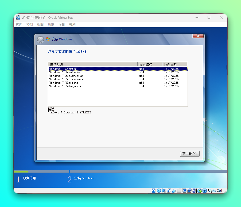Open the optical drives status icon
The width and height of the screenshot is (241, 207).
(x=159, y=190)
